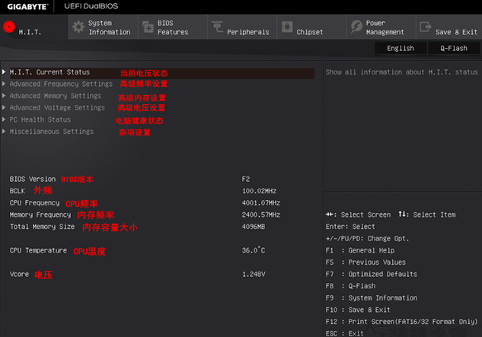Open the M.I.T. tab
Screen dimensions: 482x337
tap(34, 27)
